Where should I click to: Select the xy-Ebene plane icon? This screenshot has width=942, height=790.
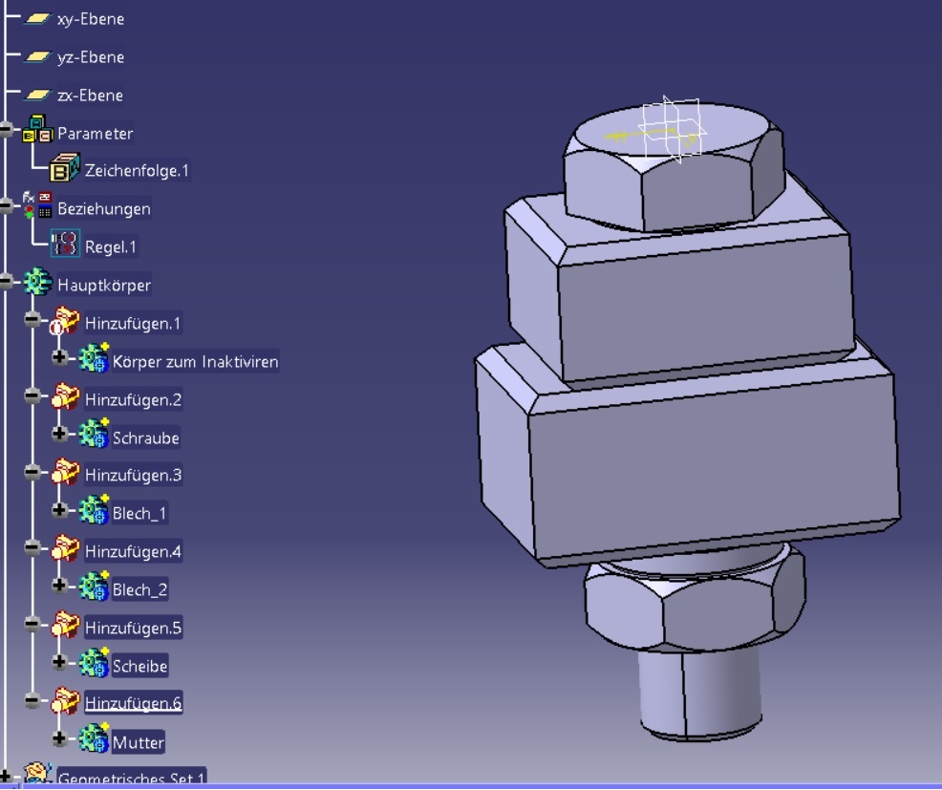coord(37,18)
